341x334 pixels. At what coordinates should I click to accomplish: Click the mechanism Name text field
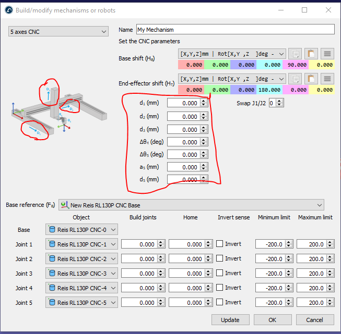234,30
